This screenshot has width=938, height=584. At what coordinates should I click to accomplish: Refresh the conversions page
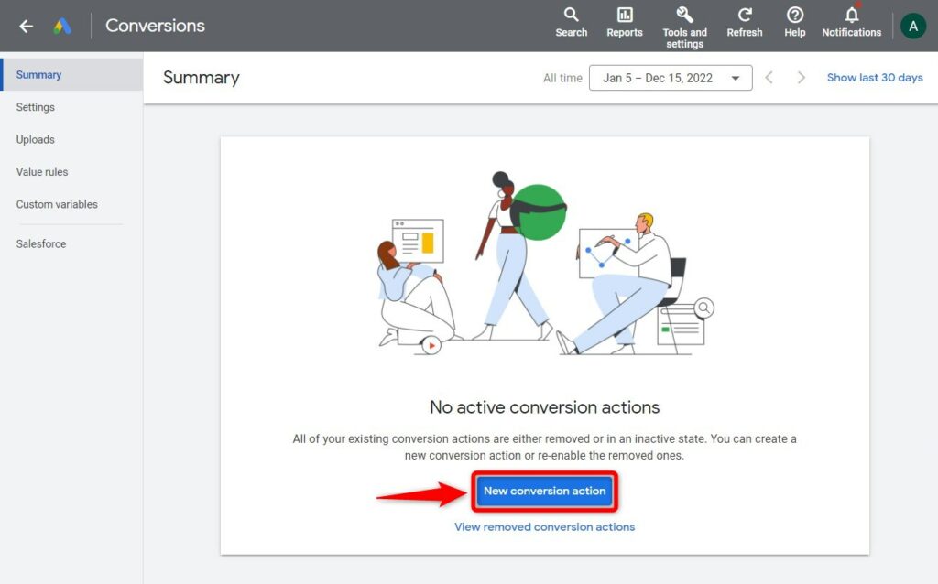[744, 23]
